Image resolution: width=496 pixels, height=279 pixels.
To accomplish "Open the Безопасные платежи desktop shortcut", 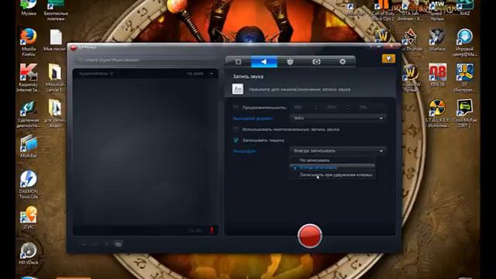I will (x=56, y=10).
